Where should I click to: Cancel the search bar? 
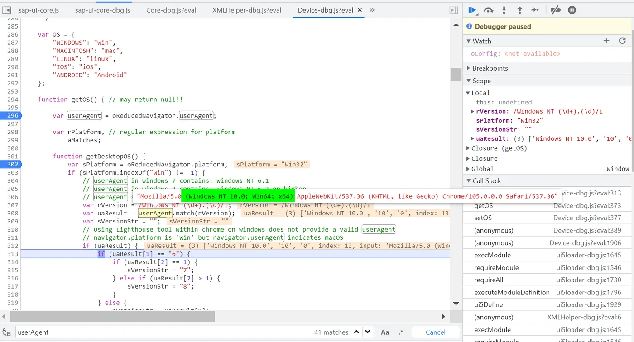pos(436,332)
